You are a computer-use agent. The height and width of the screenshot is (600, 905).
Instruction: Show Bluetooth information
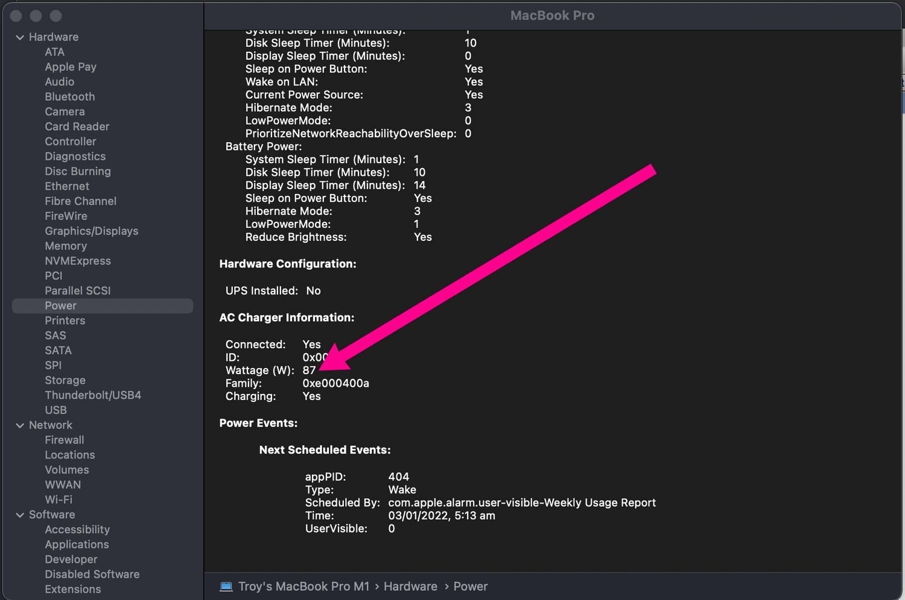(x=69, y=97)
